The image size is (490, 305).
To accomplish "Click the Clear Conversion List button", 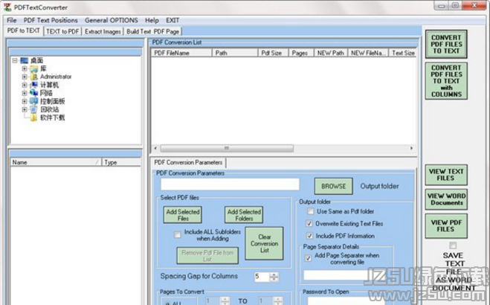I will pos(265,243).
